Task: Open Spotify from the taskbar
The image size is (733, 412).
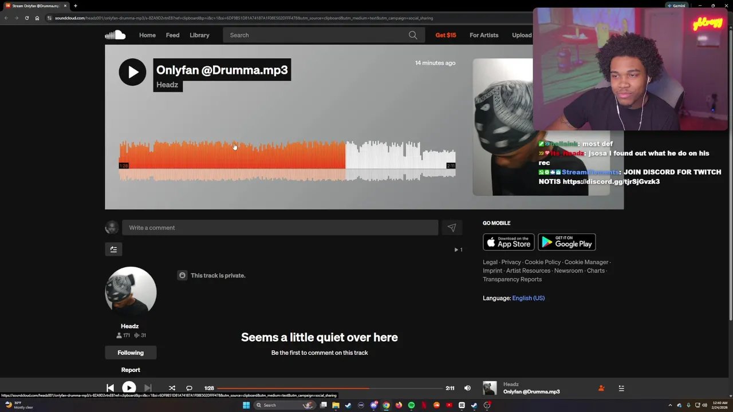Action: [411, 405]
